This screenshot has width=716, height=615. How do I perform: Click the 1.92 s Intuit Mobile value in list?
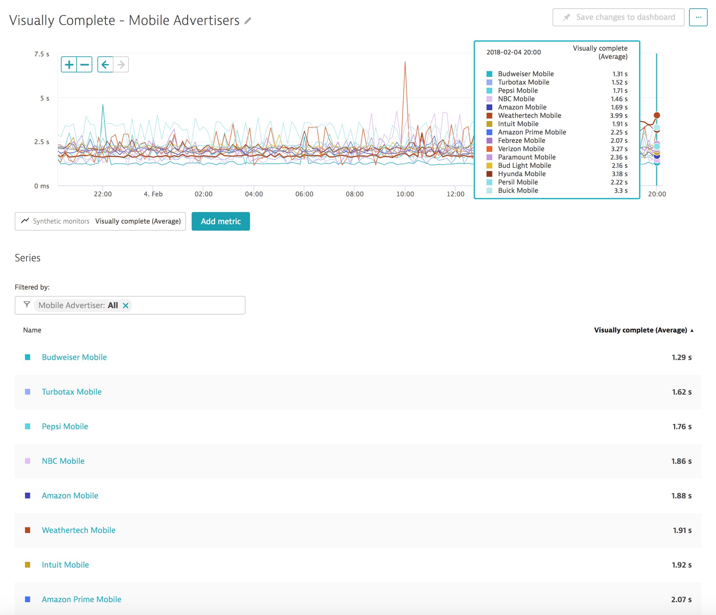coord(681,565)
